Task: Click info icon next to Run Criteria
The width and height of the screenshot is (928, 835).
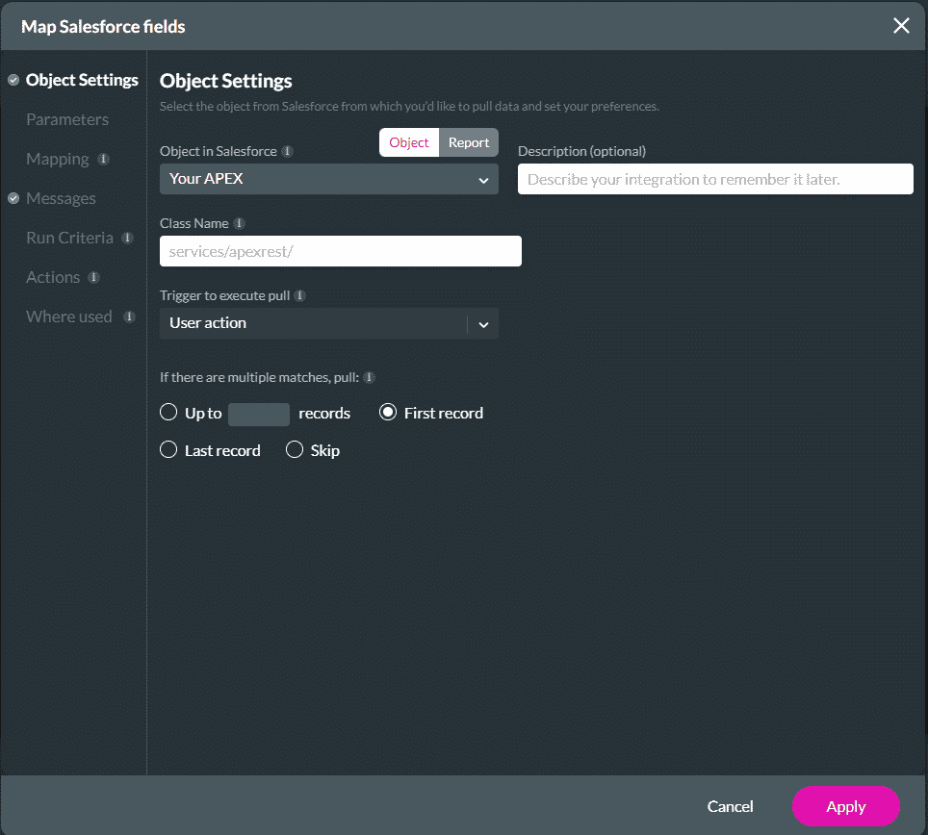Action: click(128, 238)
